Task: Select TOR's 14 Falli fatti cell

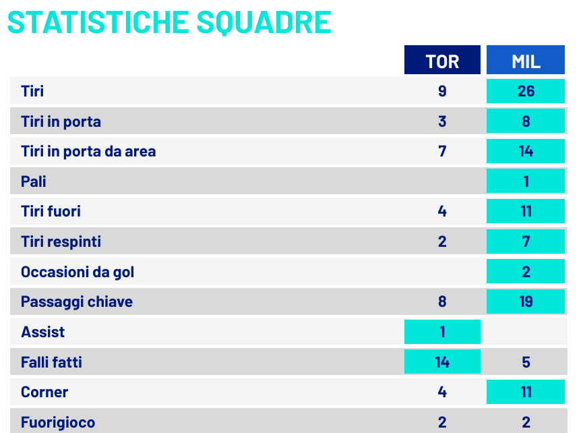Action: [442, 362]
